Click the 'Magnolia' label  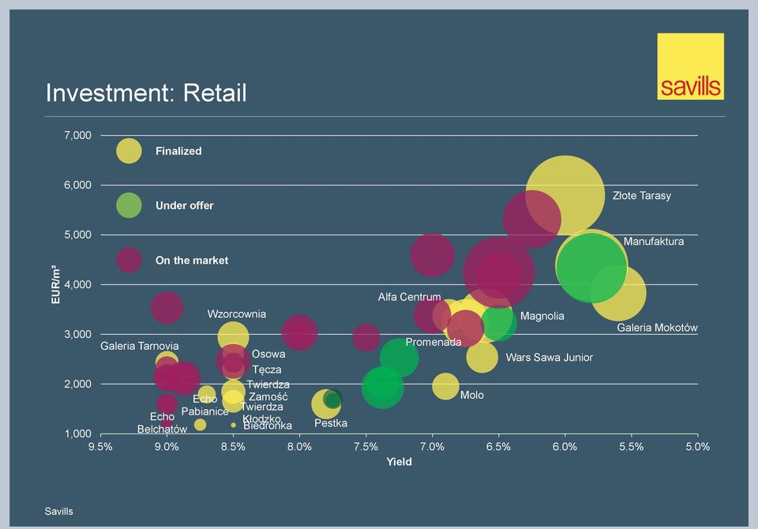[x=542, y=317]
